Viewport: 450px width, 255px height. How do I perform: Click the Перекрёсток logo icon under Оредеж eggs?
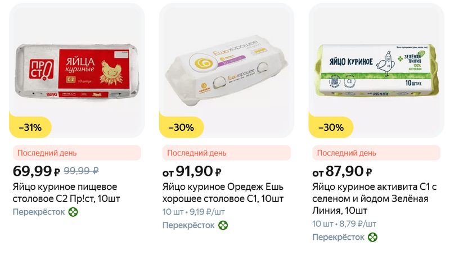point(223,225)
